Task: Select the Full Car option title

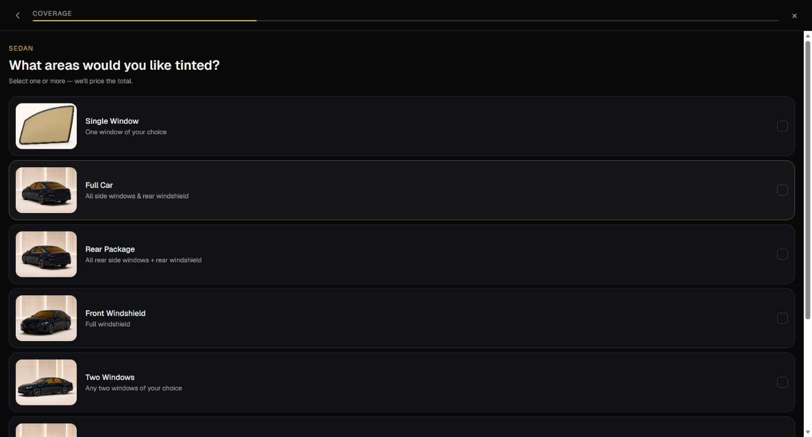Action: coord(99,185)
